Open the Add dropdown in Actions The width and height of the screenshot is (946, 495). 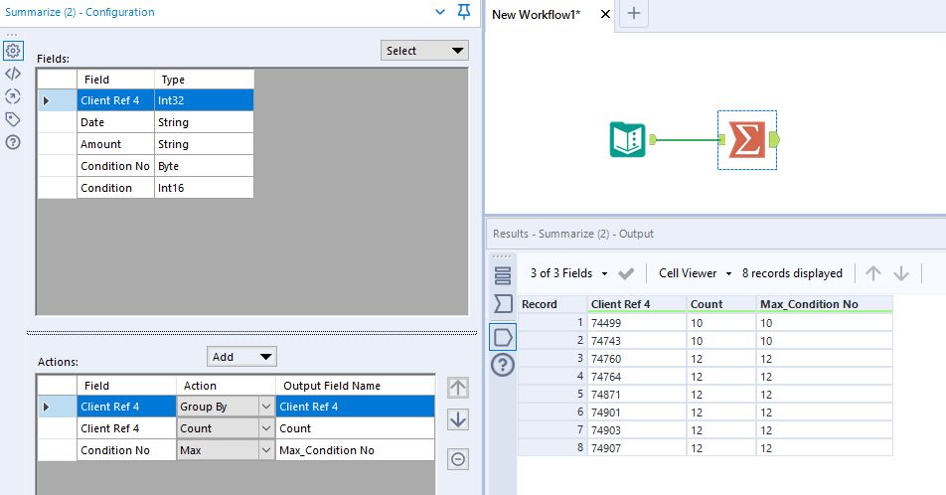[241, 357]
